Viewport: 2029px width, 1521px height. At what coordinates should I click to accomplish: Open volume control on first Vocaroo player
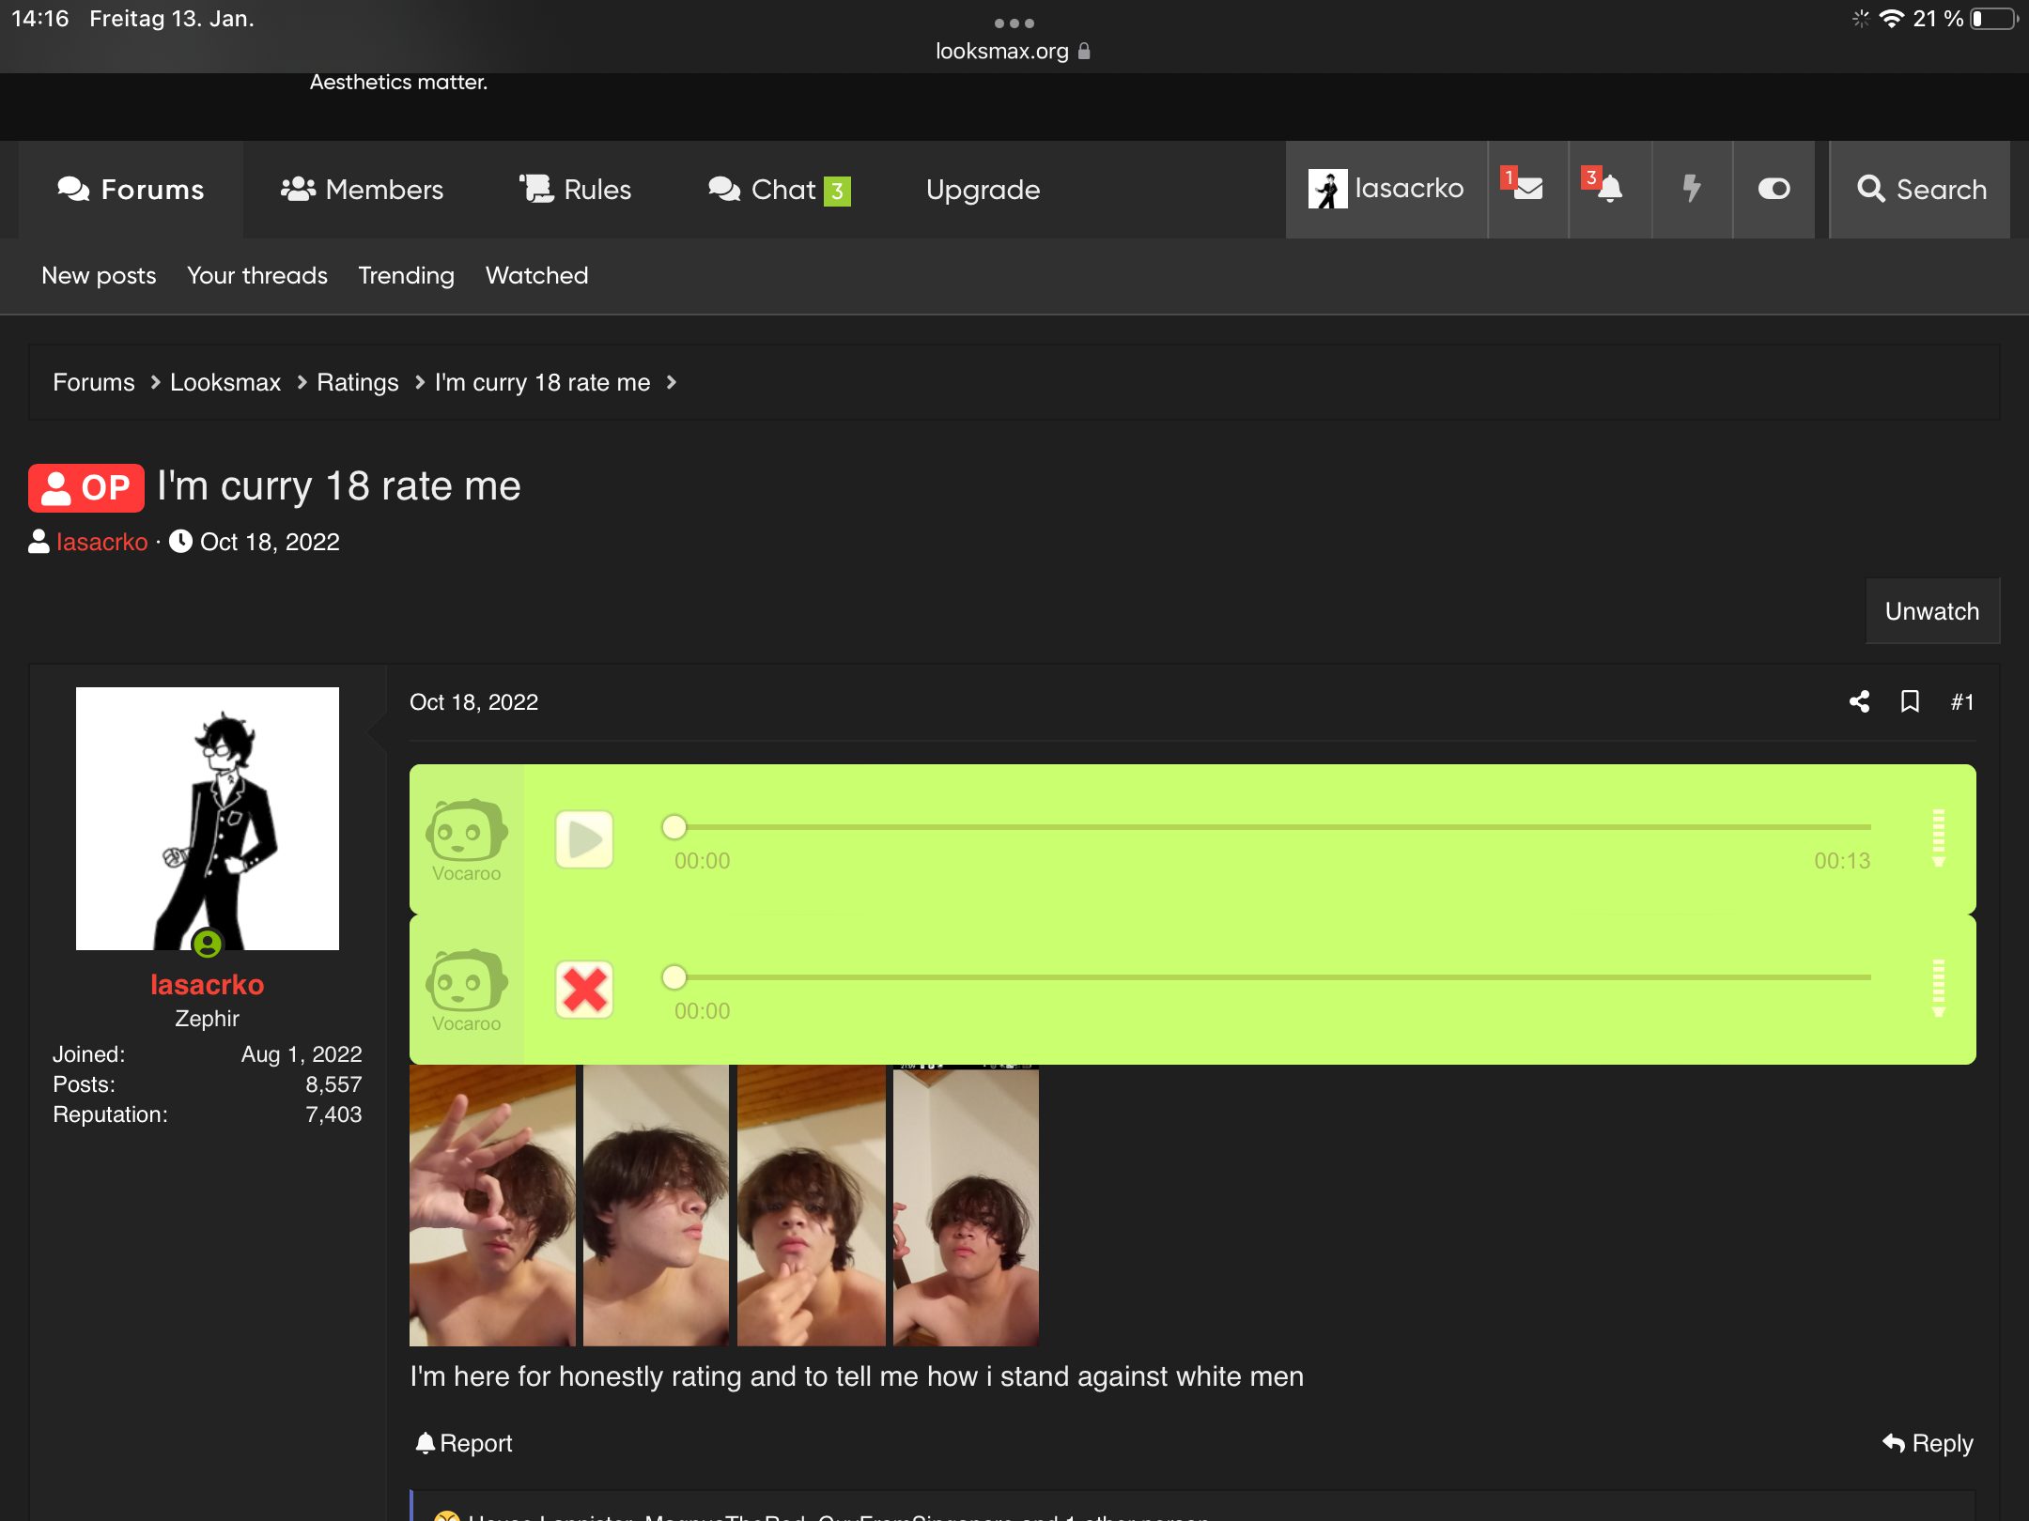coord(1938,837)
